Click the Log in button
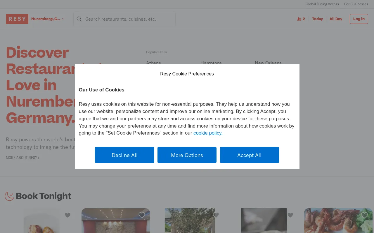The width and height of the screenshot is (374, 233). (359, 19)
